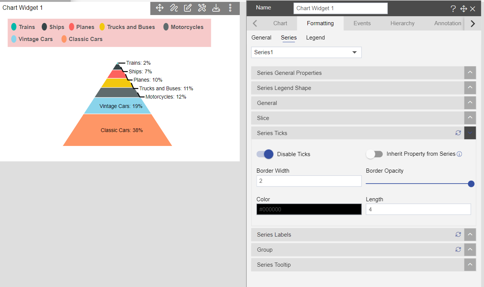The image size is (484, 287).
Task: Click the next tabs right arrow
Action: (473, 23)
